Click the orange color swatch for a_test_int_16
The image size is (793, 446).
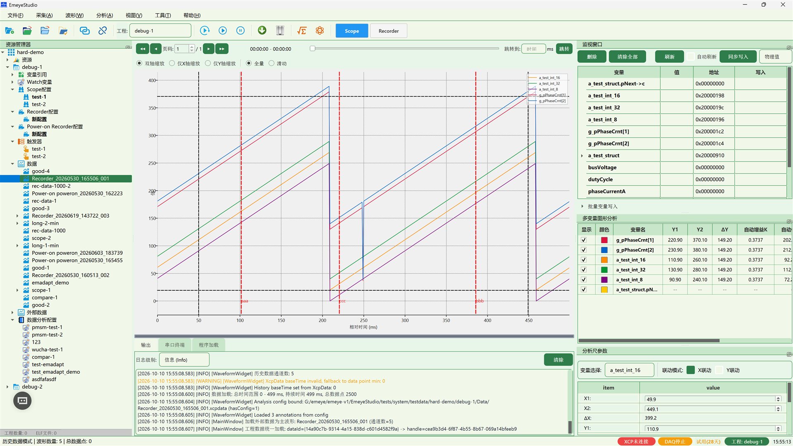pyautogui.click(x=604, y=260)
